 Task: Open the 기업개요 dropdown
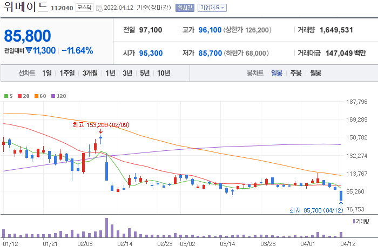coord(212,8)
